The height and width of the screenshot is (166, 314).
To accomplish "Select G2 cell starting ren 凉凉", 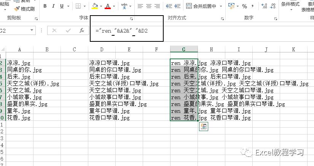I will [x=184, y=63].
